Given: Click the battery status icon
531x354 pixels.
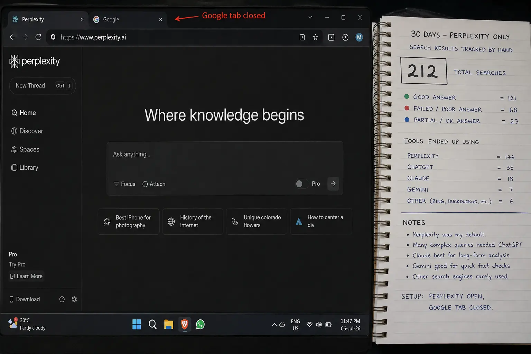Looking at the screenshot, I should point(328,325).
